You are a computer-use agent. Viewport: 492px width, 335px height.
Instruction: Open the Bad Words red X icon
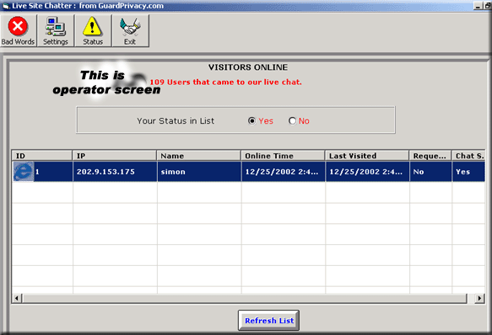pos(18,26)
